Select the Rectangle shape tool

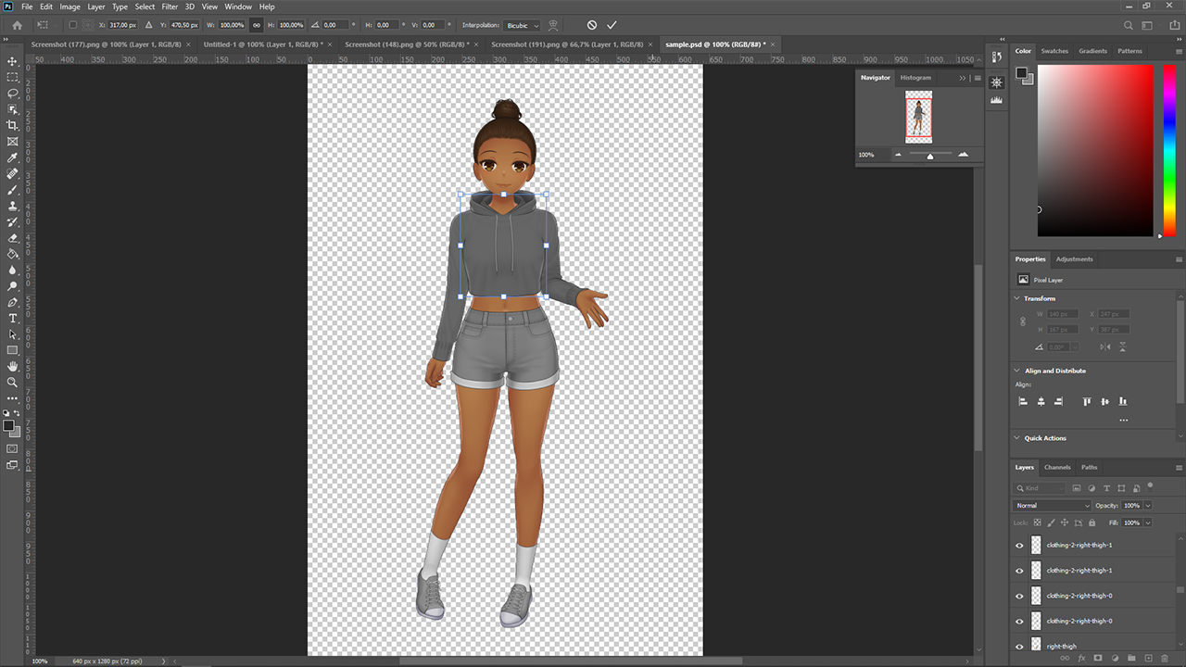[x=13, y=350]
